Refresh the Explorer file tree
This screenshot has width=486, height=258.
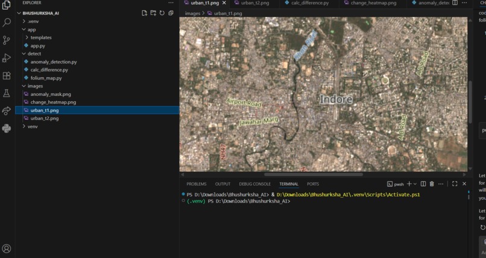coord(162,13)
